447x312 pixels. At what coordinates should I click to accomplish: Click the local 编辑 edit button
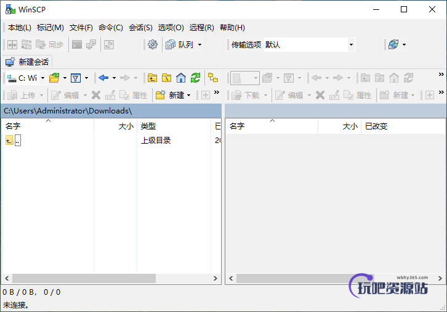click(65, 95)
